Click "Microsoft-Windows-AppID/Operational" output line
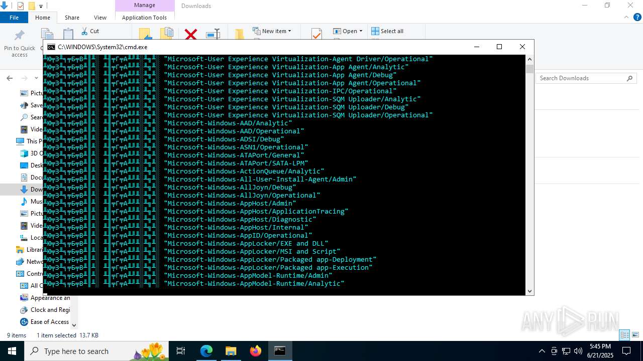The height and width of the screenshot is (361, 643). point(238,236)
